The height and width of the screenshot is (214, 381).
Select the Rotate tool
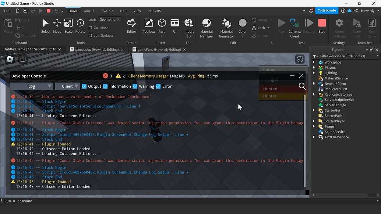(80, 26)
